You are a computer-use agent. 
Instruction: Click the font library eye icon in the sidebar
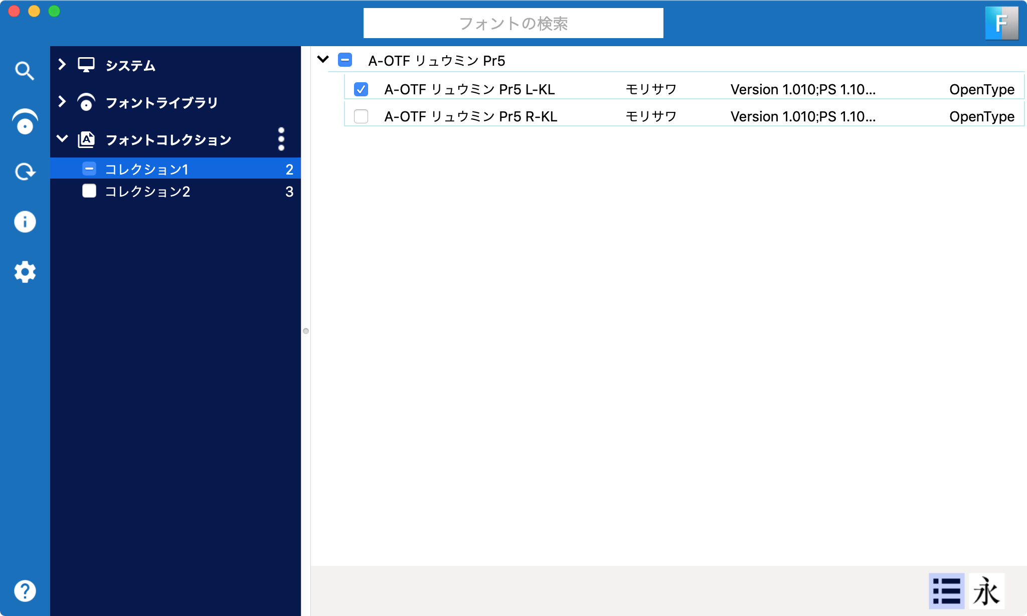click(x=25, y=121)
